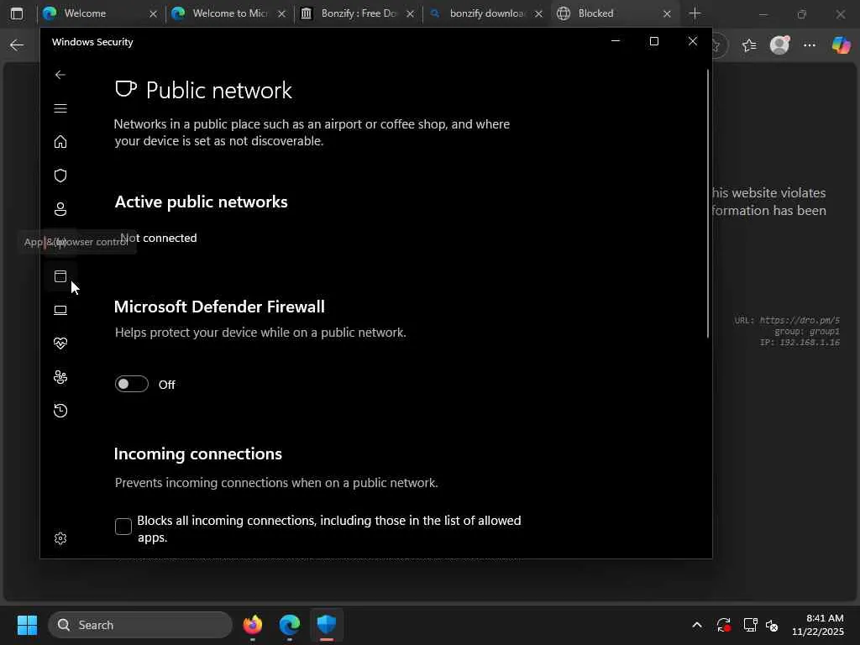The height and width of the screenshot is (645, 860).
Task: Switch to bonzify download search tab
Action: (x=486, y=13)
